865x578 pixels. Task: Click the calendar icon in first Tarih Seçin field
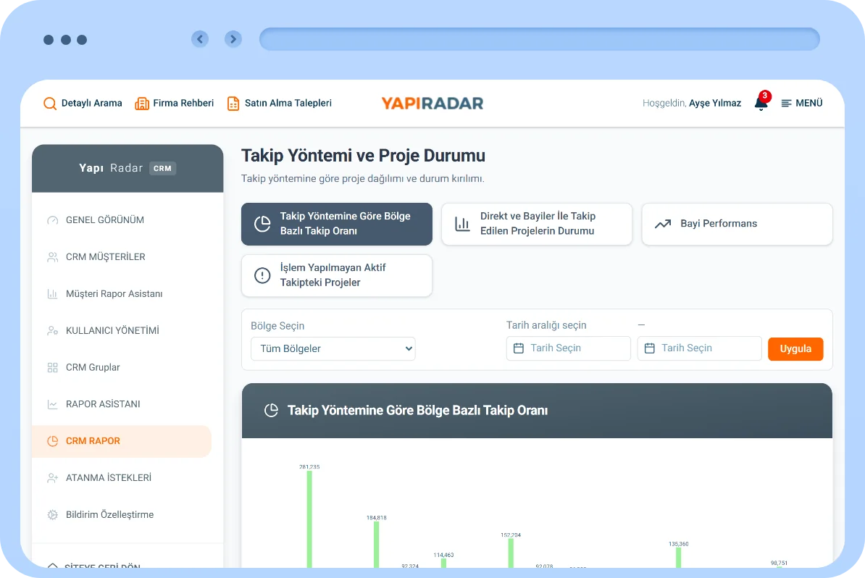[x=519, y=348]
